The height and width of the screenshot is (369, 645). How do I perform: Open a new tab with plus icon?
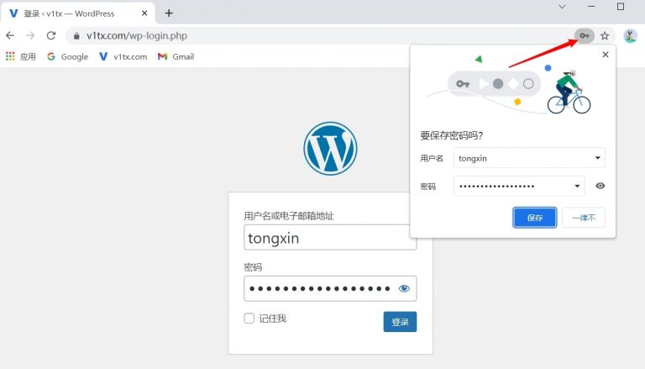(169, 13)
